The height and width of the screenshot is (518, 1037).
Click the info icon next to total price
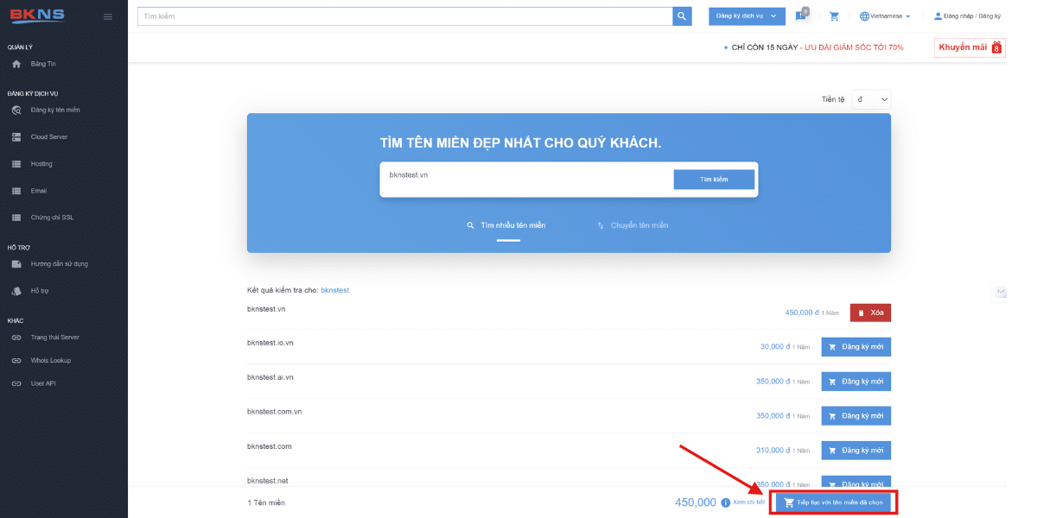[x=724, y=502]
